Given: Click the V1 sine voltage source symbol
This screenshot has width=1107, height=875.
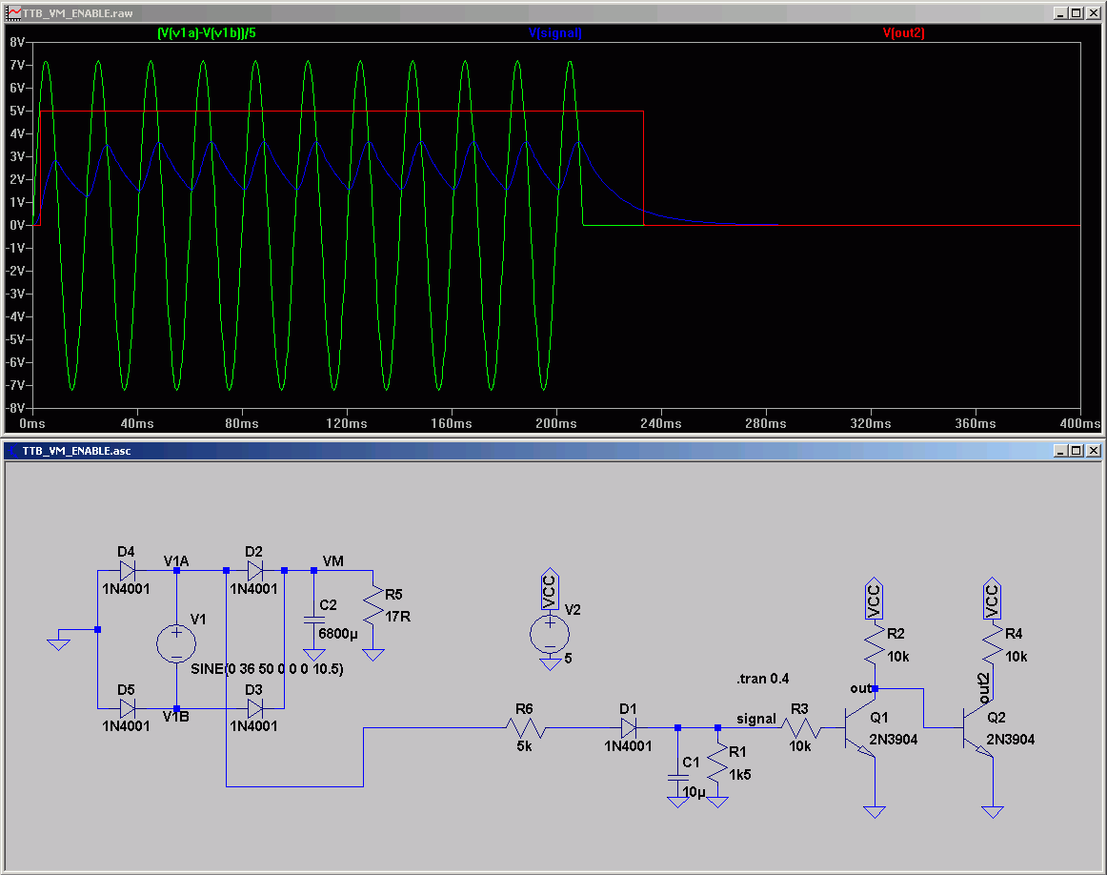Looking at the screenshot, I should pos(176,643).
